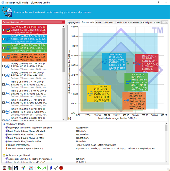The height and width of the screenshot is (171, 170).
Task: Select the yellow i7-3770 chart label box
Action: coord(99,94)
